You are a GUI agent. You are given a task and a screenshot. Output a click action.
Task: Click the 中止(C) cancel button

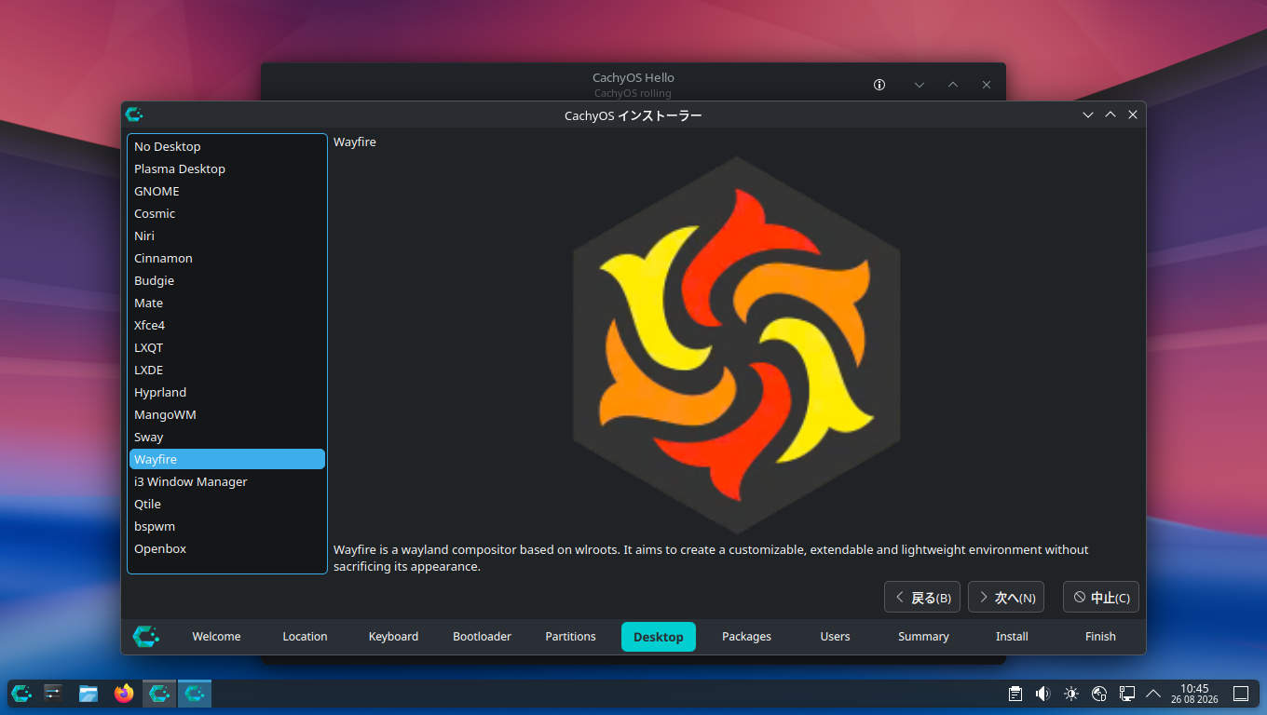[1101, 598]
